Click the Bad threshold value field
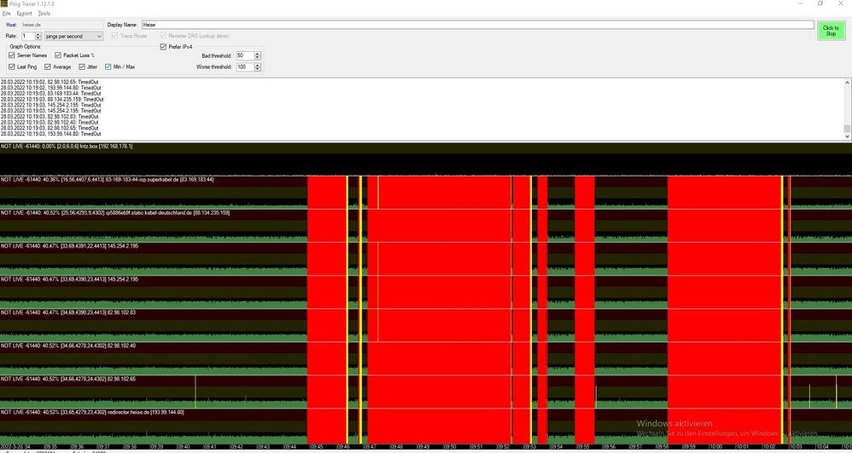Screen dimensions: 852x453 244,55
